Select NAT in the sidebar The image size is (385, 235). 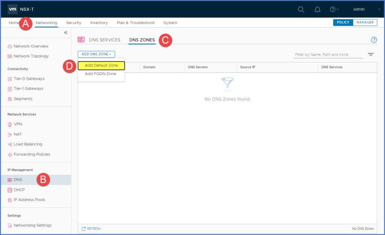(17, 134)
